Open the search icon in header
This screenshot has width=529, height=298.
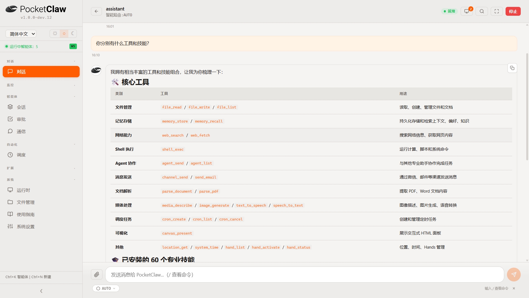tap(482, 11)
